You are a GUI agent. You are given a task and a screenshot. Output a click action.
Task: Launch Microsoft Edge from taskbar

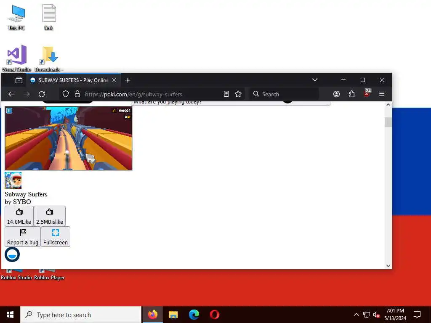(194, 315)
